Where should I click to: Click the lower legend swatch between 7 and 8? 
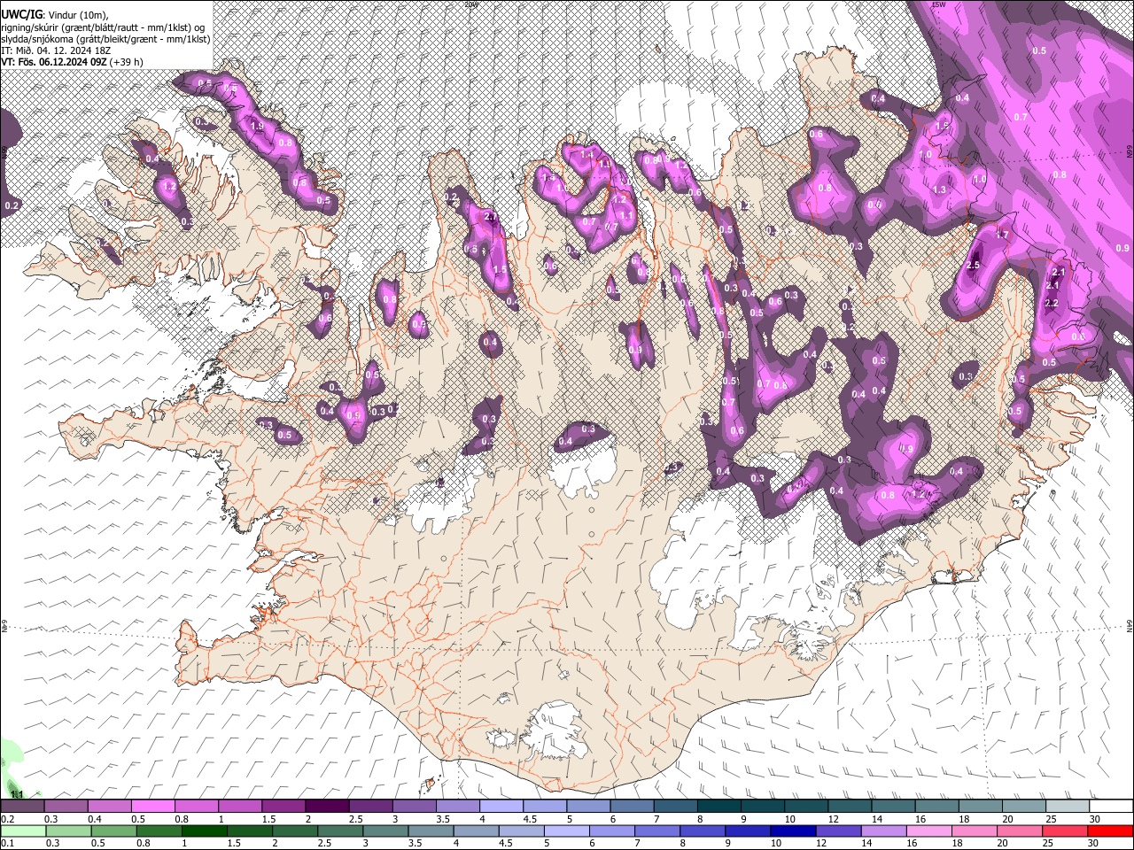pyautogui.click(x=657, y=831)
